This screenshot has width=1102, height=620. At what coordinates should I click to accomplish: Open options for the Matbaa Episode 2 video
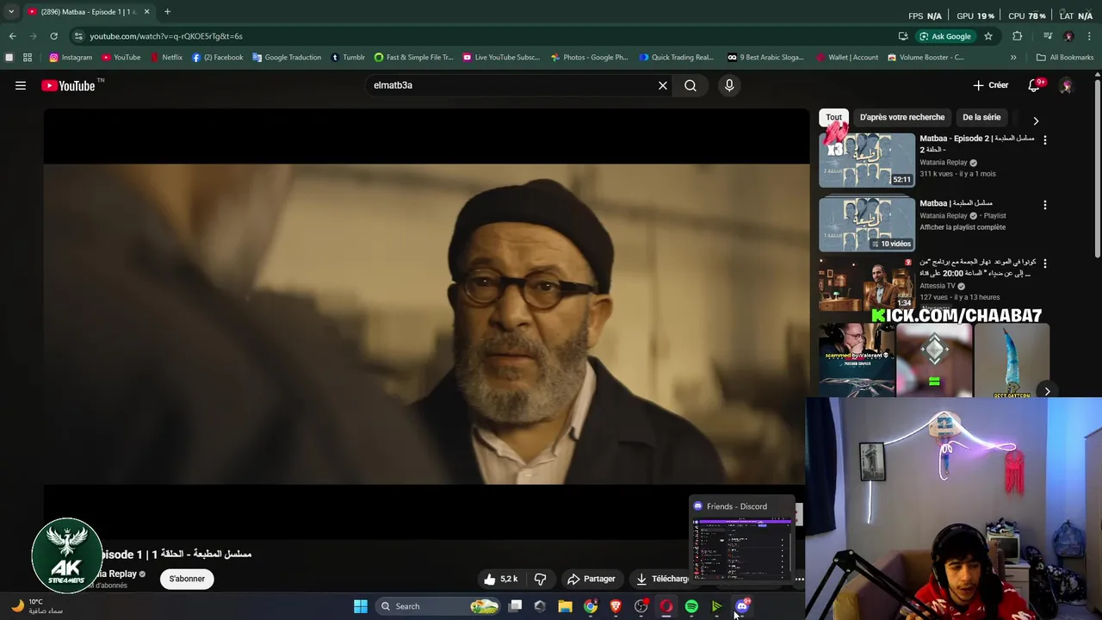click(x=1045, y=139)
